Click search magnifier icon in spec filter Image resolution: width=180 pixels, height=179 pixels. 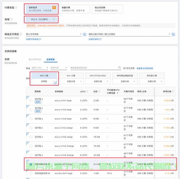tap(120, 68)
